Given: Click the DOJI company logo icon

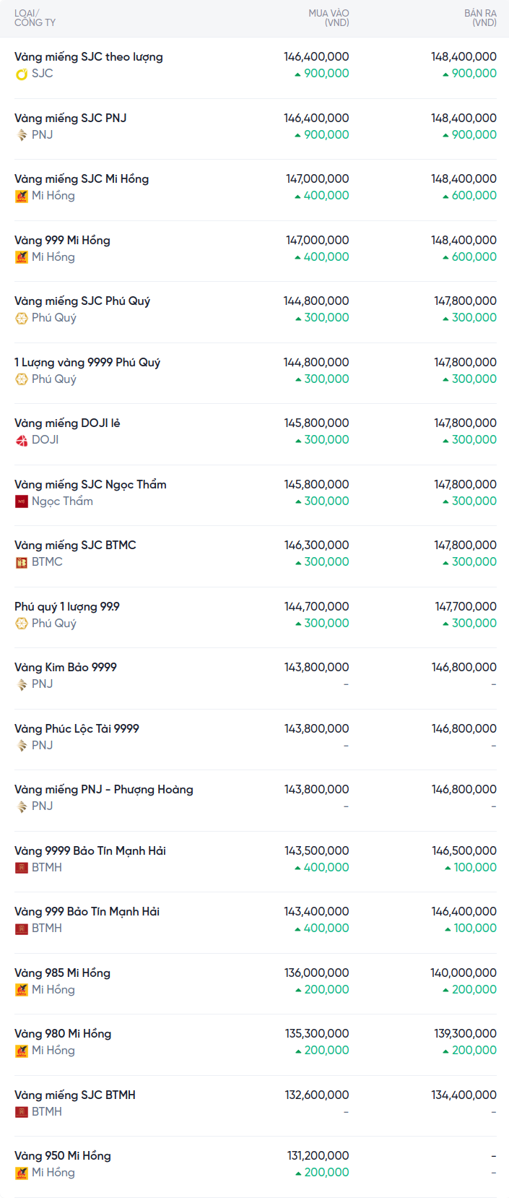Looking at the screenshot, I should (22, 440).
